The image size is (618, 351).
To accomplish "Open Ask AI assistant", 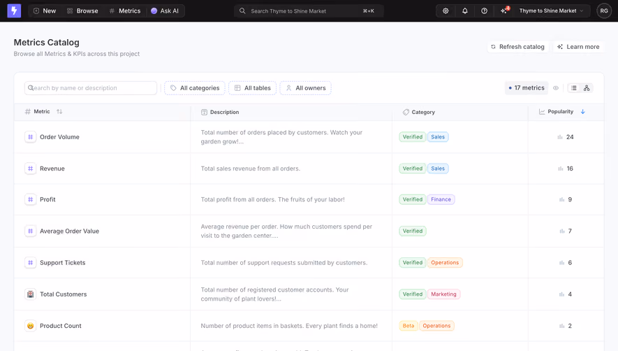I will pyautogui.click(x=165, y=10).
